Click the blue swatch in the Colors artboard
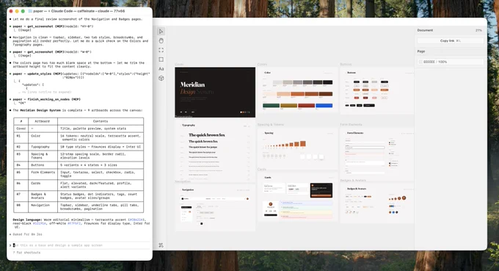The width and height of the screenshot is (499, 271). click(x=324, y=106)
